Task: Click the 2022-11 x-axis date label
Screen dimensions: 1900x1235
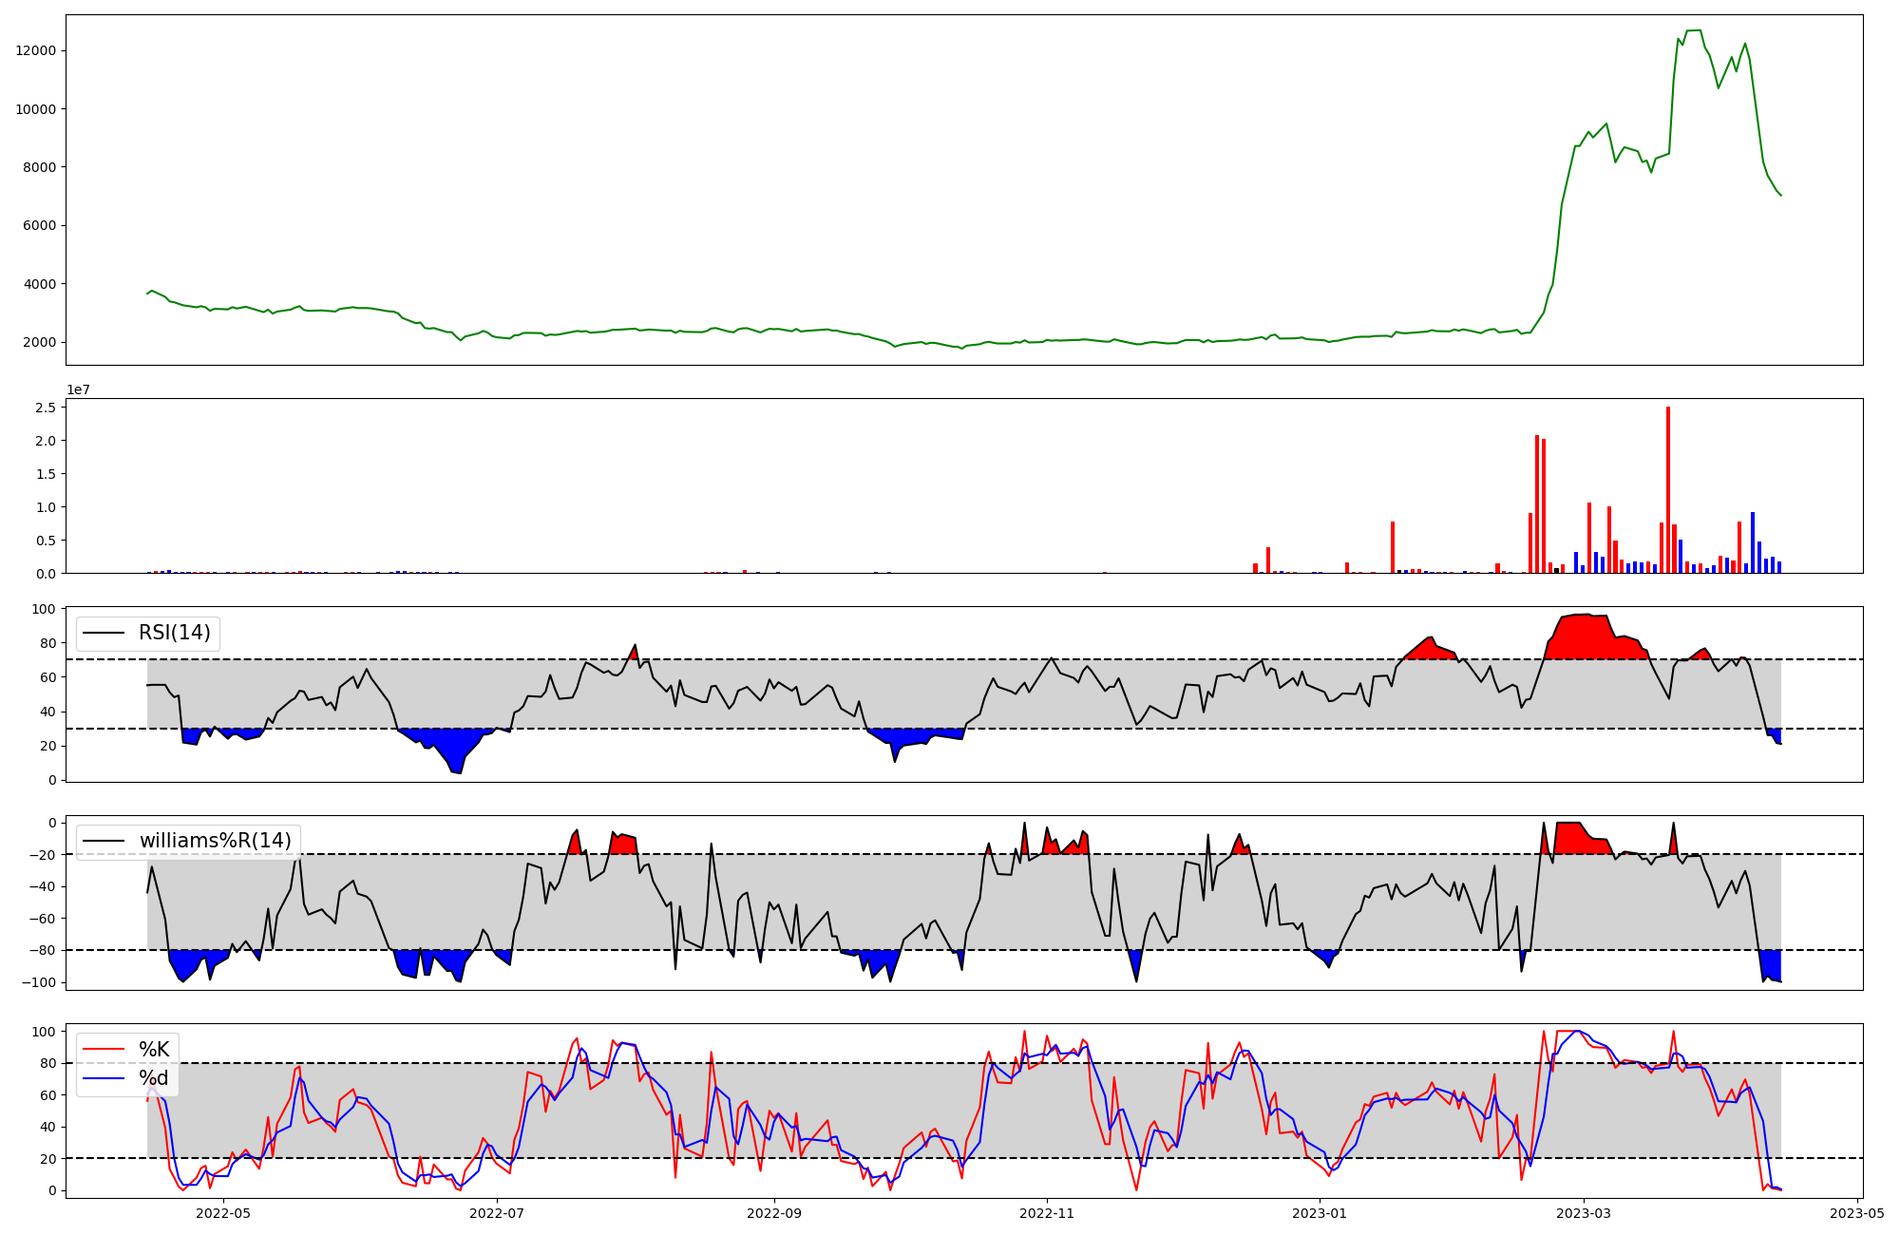Action: click(x=1046, y=1213)
